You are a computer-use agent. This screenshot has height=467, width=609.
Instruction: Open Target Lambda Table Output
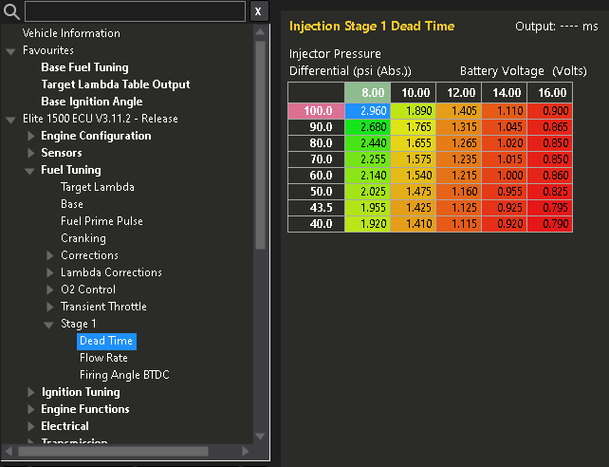115,84
